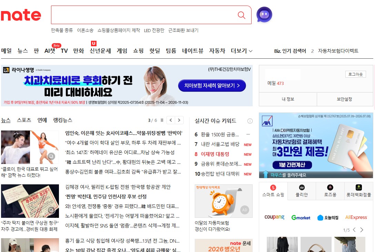
Task: Click suggested search 근조화환 보내기
Action: coord(183,30)
